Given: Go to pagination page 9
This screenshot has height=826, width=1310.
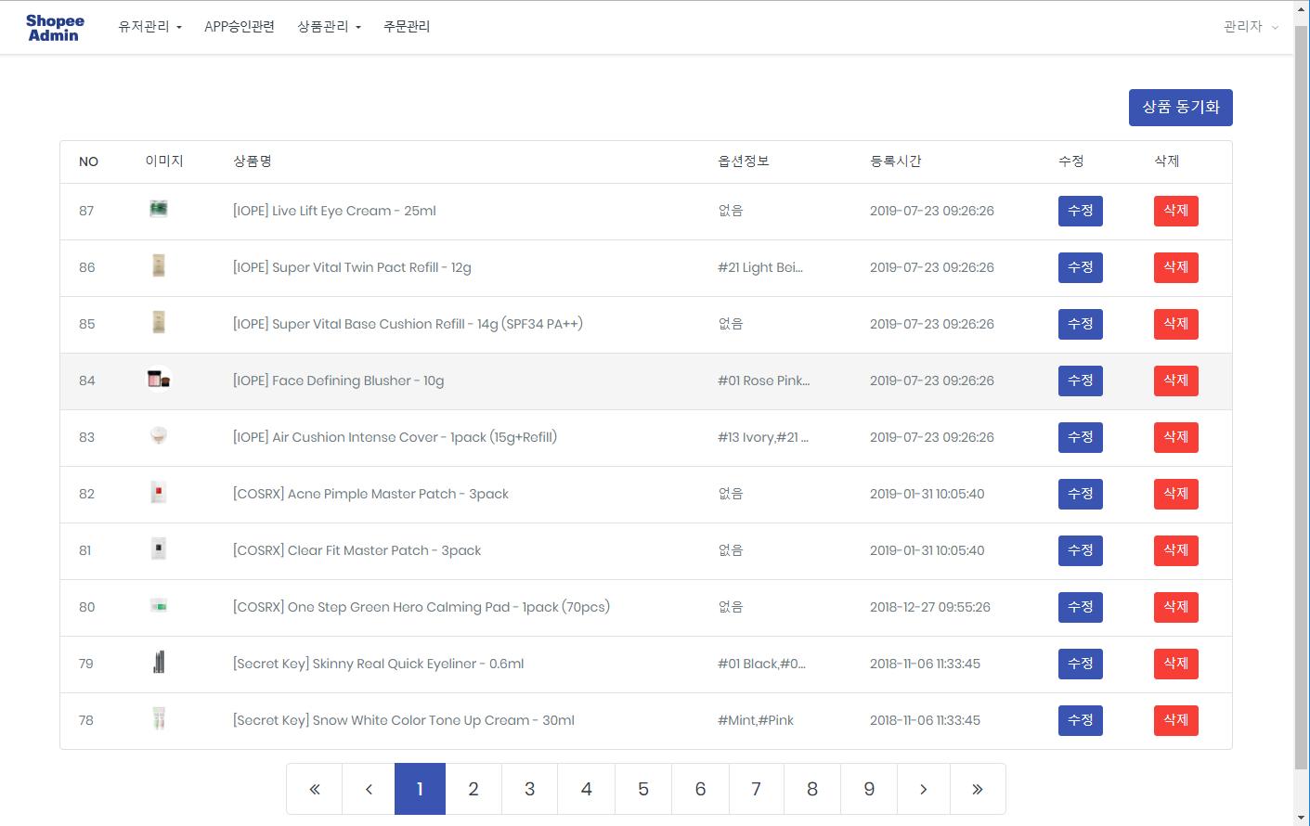Looking at the screenshot, I should pyautogui.click(x=869, y=789).
